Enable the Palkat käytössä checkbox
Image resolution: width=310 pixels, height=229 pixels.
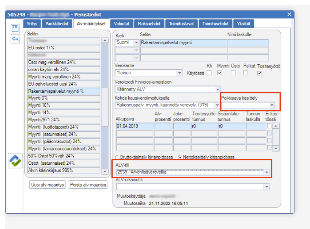click(x=246, y=73)
